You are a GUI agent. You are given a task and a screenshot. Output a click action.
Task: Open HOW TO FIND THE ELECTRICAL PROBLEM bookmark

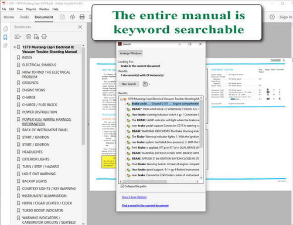coord(46,74)
